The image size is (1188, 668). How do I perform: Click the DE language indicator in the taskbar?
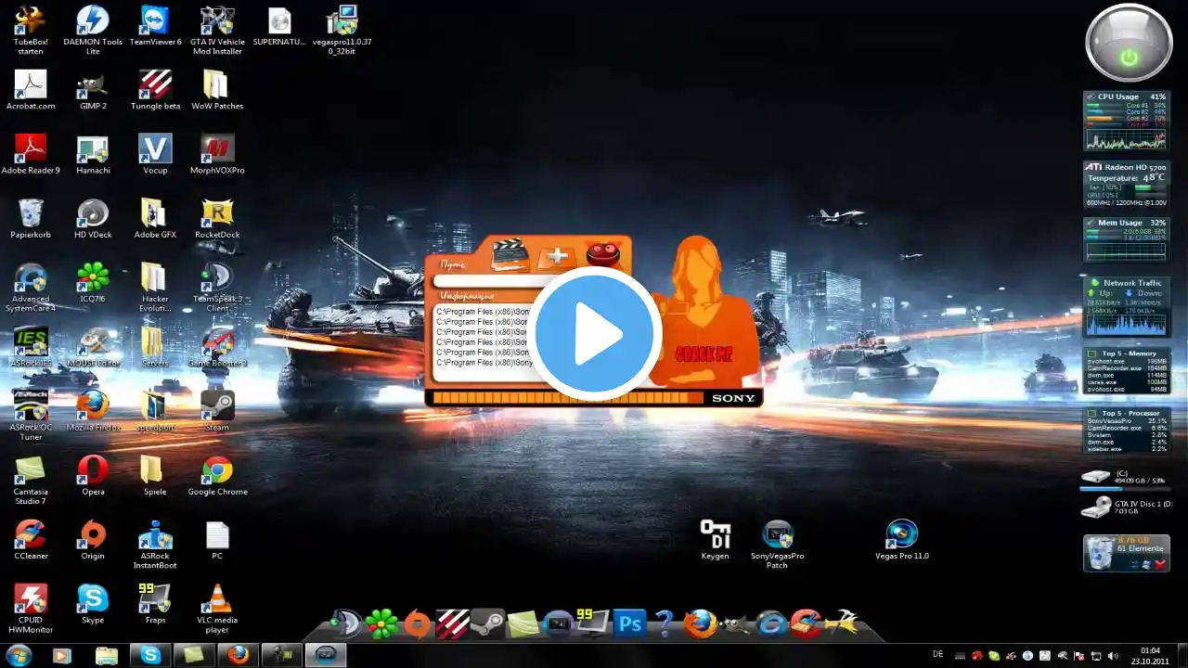pos(937,655)
